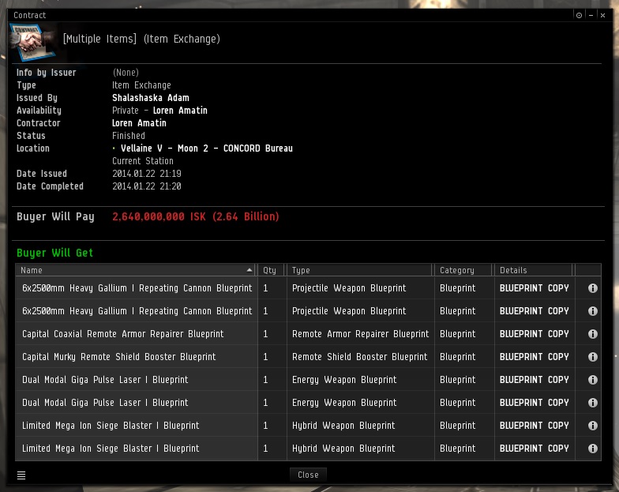Toggle the pin window circle icon
619x492 pixels.
(x=579, y=15)
